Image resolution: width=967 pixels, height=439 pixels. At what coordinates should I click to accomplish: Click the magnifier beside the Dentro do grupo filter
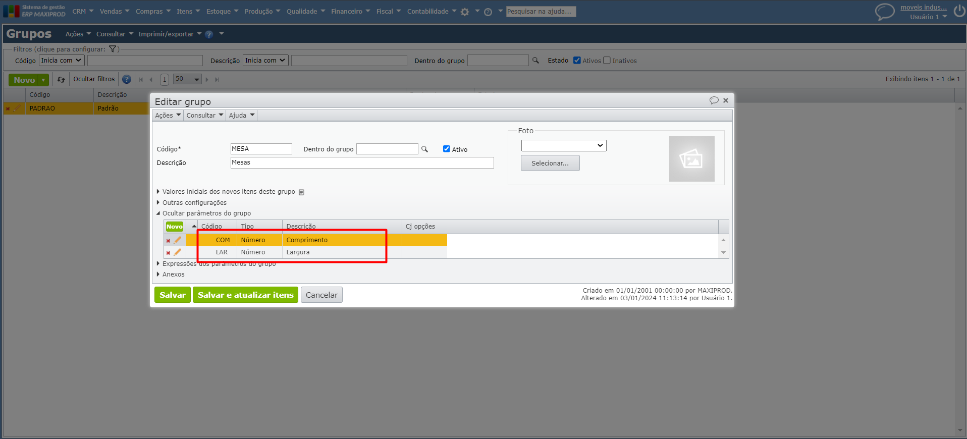coord(535,61)
